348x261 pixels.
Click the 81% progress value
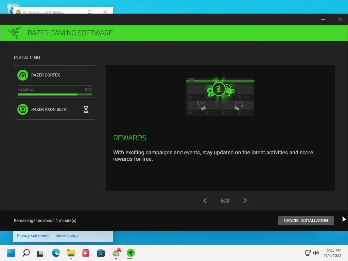[x=88, y=89]
